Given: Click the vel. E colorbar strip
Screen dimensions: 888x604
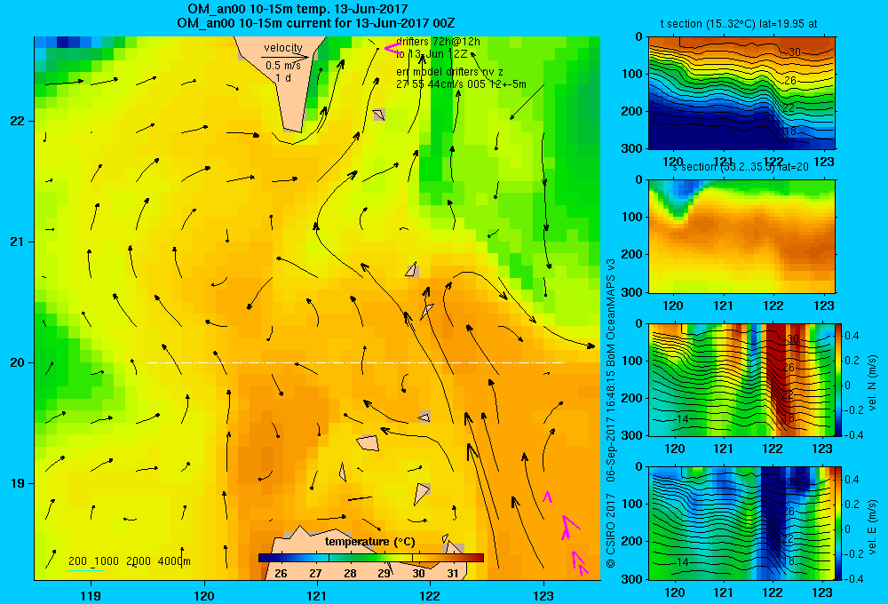Looking at the screenshot, I should pos(839,523).
